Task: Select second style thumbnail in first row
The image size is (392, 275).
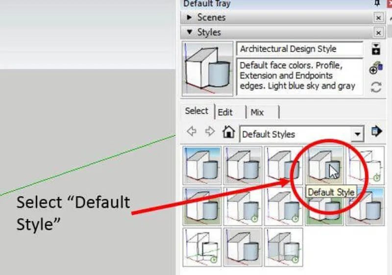Action: (243, 166)
